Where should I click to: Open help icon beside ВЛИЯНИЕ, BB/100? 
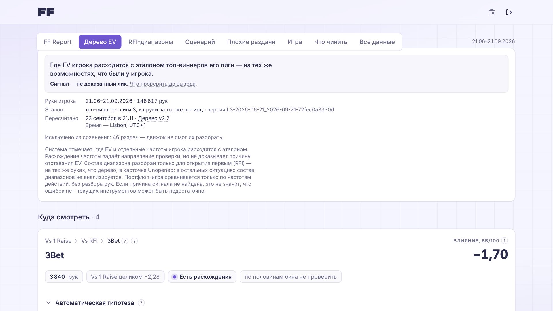click(x=505, y=241)
